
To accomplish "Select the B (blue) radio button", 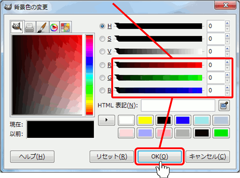I will point(102,90).
